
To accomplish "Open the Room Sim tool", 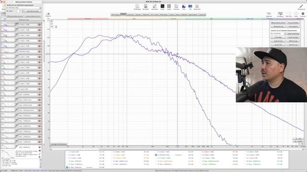I will pyautogui.click(x=197, y=7).
